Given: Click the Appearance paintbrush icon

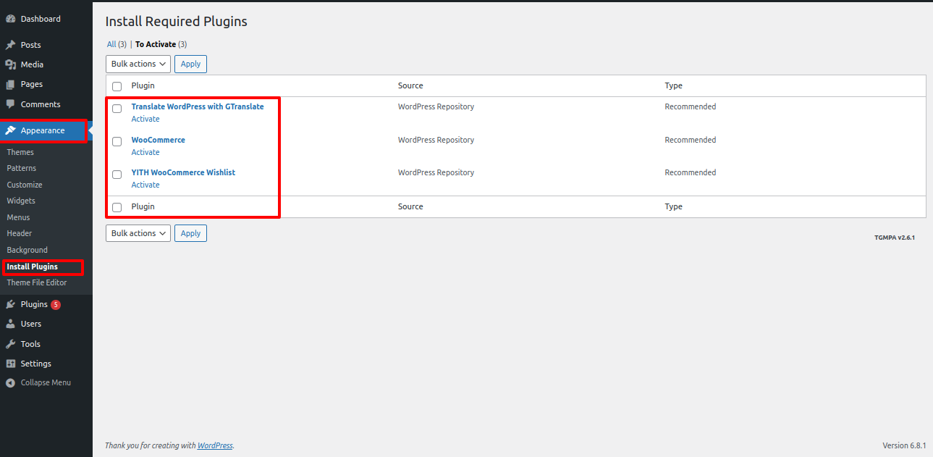Looking at the screenshot, I should [x=11, y=130].
